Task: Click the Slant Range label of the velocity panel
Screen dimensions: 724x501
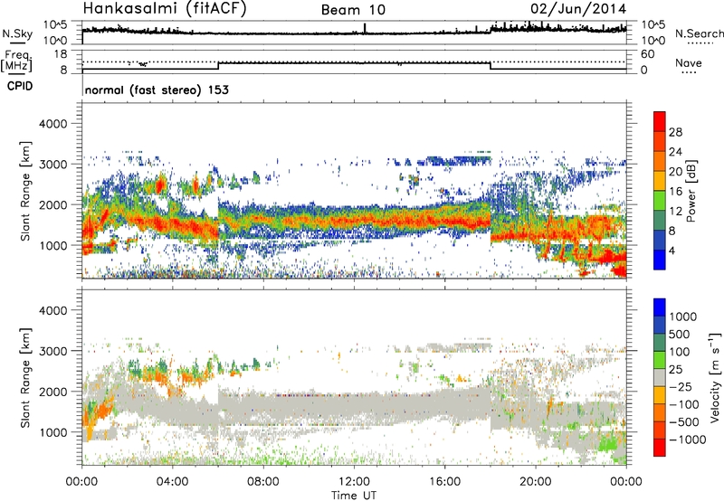Action: click(25, 378)
